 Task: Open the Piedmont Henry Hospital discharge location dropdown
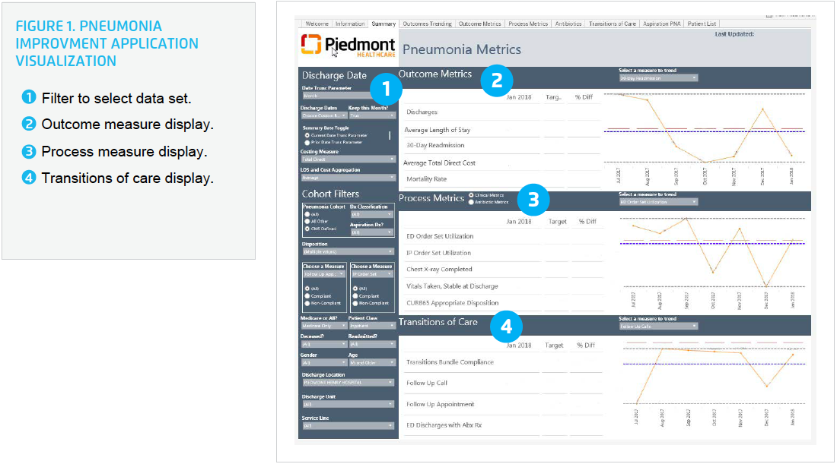[348, 381]
